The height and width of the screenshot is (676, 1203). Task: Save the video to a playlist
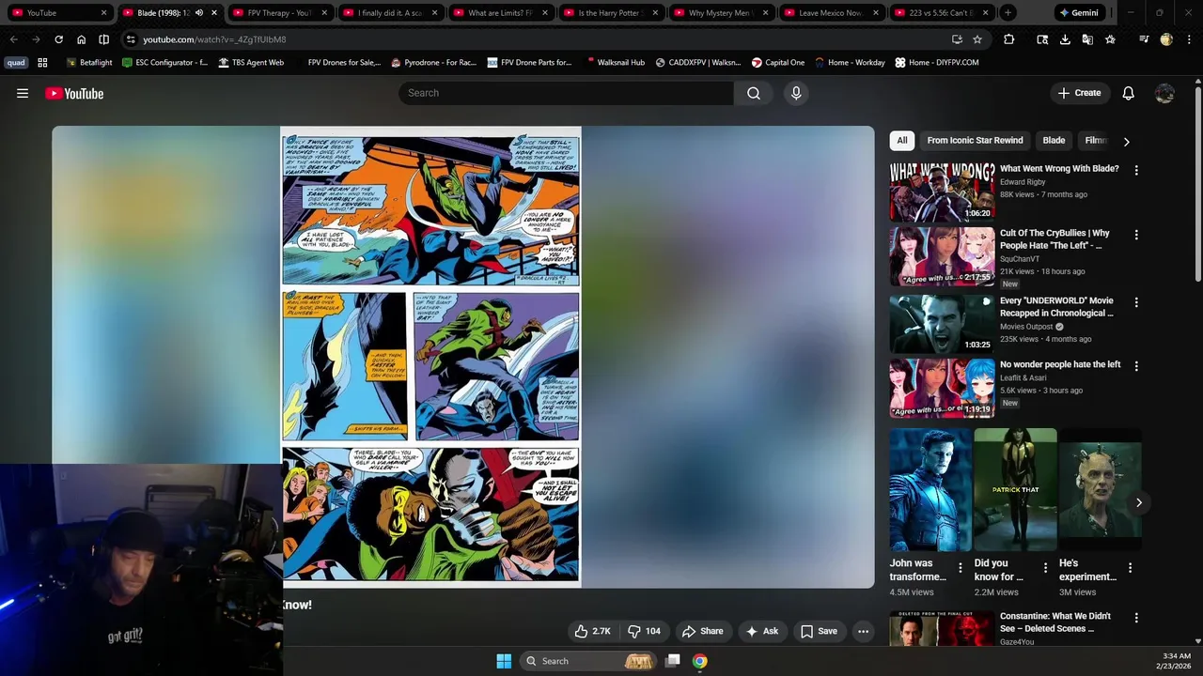pos(819,631)
